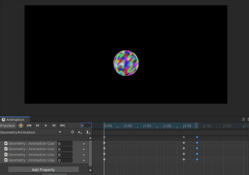Step forward to the next keyframe

pos(54,126)
